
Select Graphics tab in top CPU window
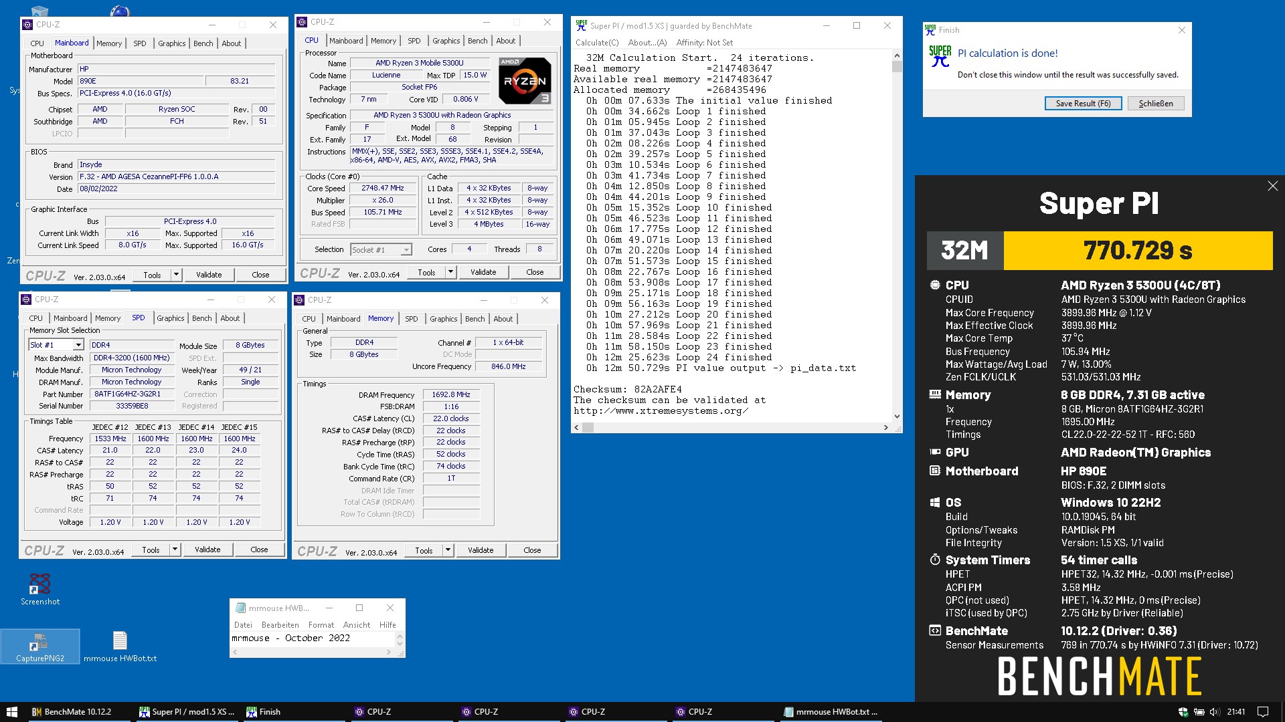point(446,41)
